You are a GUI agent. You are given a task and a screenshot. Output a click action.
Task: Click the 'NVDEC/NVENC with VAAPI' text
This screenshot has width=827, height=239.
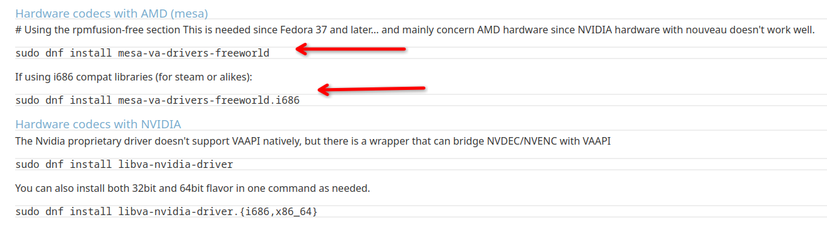coord(549,142)
